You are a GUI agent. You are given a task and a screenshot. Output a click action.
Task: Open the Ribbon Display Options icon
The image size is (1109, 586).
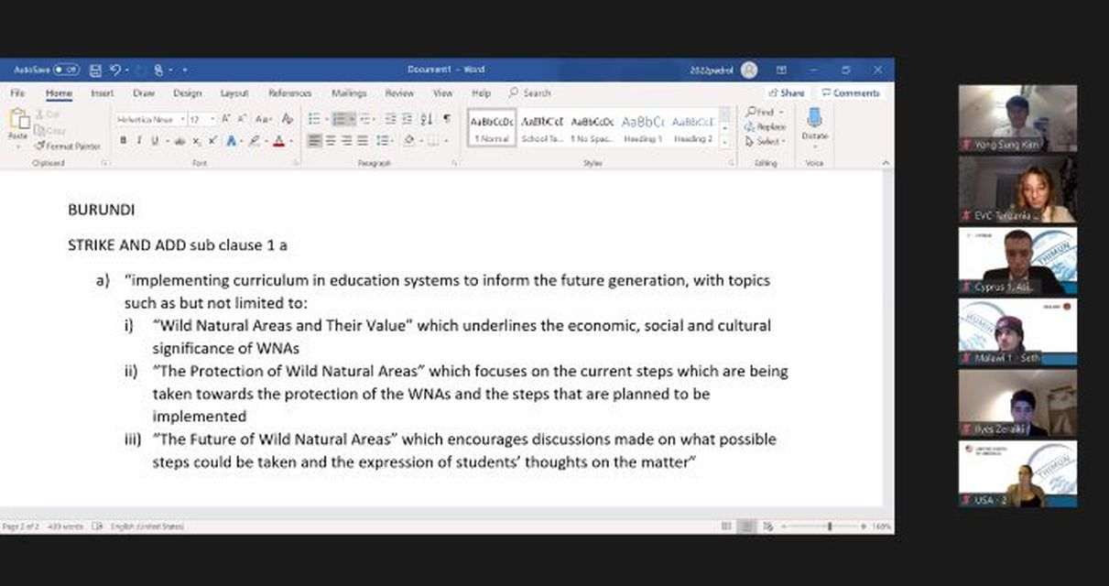pos(781,70)
